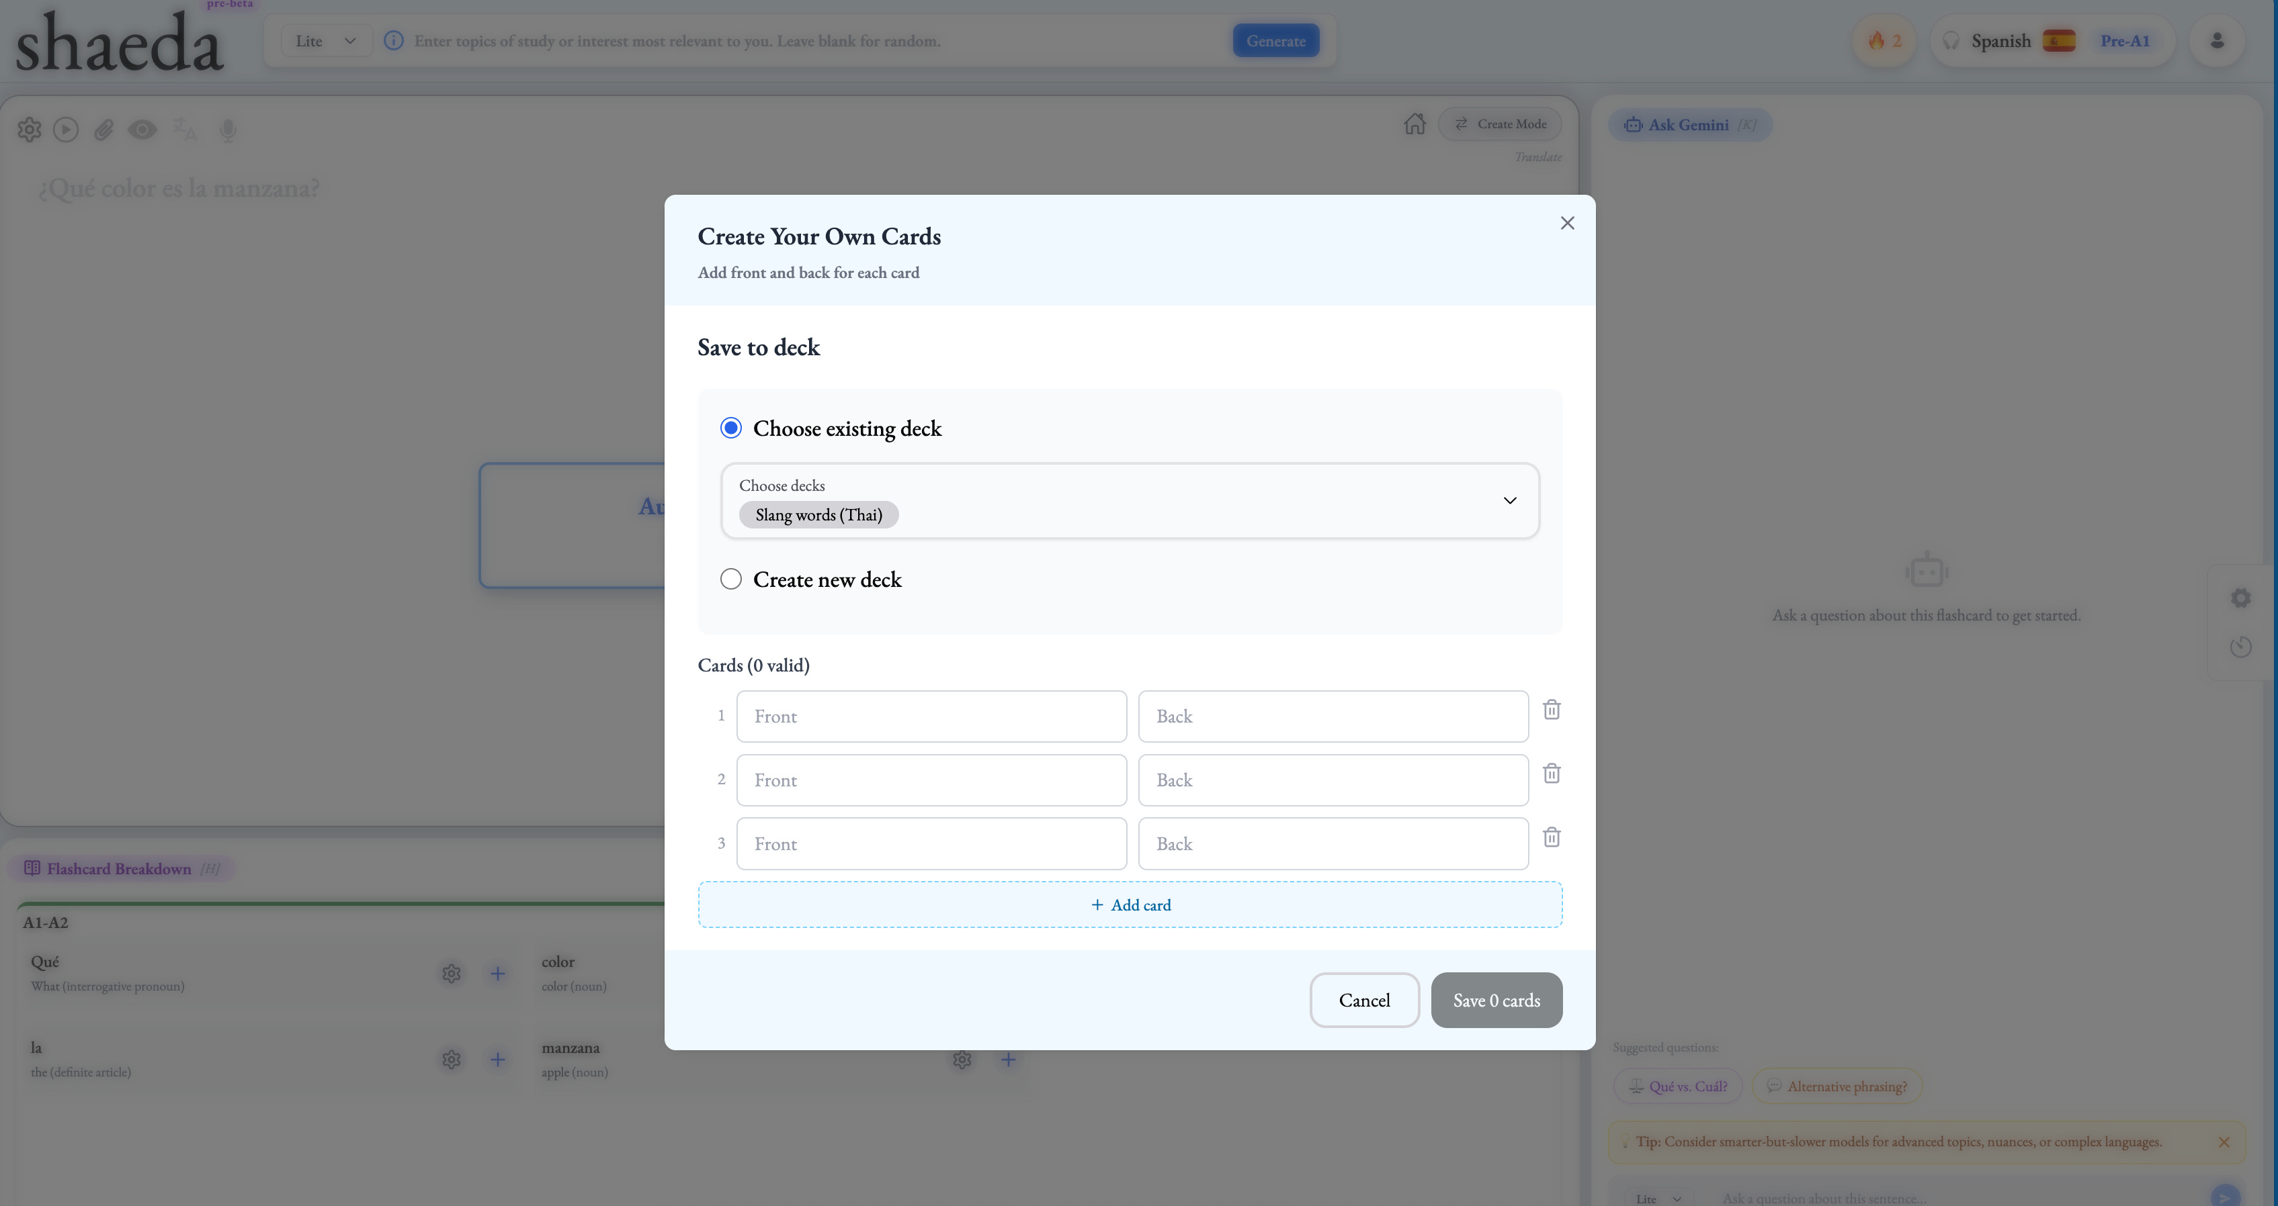Open the Lite model dropdown in top bar
The image size is (2278, 1206).
tap(325, 41)
